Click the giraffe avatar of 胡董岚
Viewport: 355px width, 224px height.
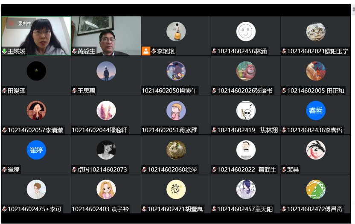[176, 189]
